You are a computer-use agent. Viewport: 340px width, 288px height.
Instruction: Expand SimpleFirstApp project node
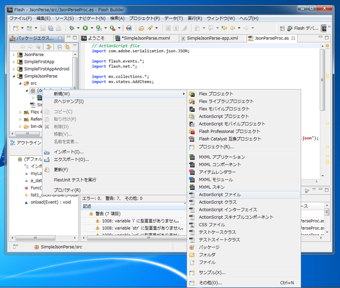click(x=13, y=62)
